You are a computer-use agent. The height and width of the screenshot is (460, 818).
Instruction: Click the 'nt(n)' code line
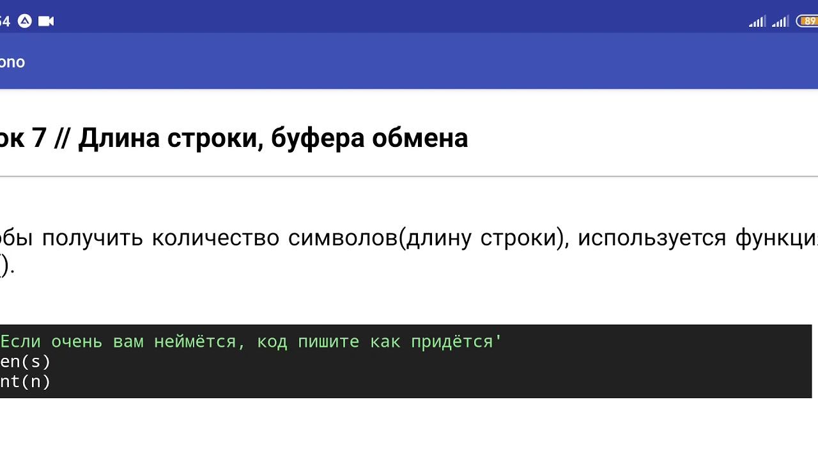(x=25, y=381)
